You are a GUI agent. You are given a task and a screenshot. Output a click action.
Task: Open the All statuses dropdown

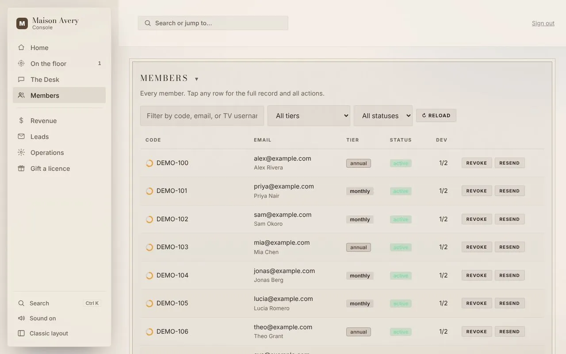(383, 115)
